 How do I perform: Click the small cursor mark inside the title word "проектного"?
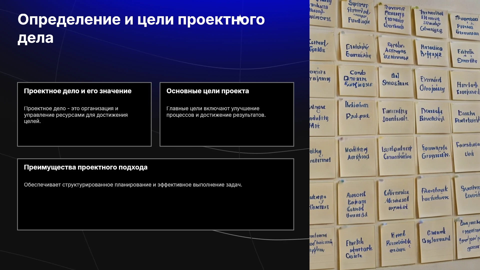pyautogui.click(x=240, y=18)
